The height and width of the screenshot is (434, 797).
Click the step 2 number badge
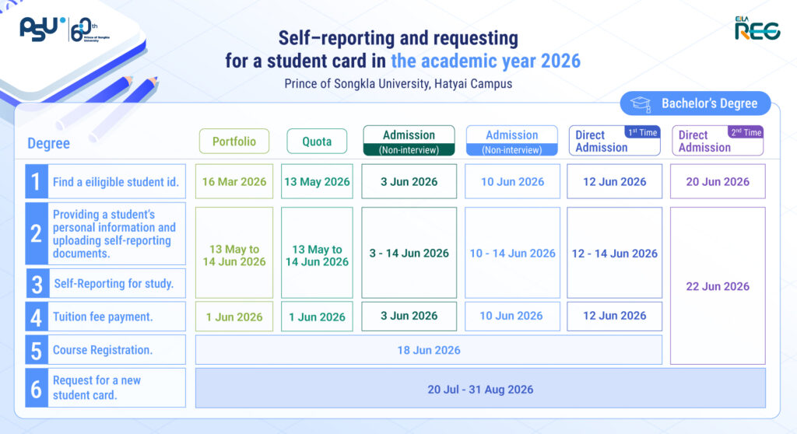coord(36,233)
